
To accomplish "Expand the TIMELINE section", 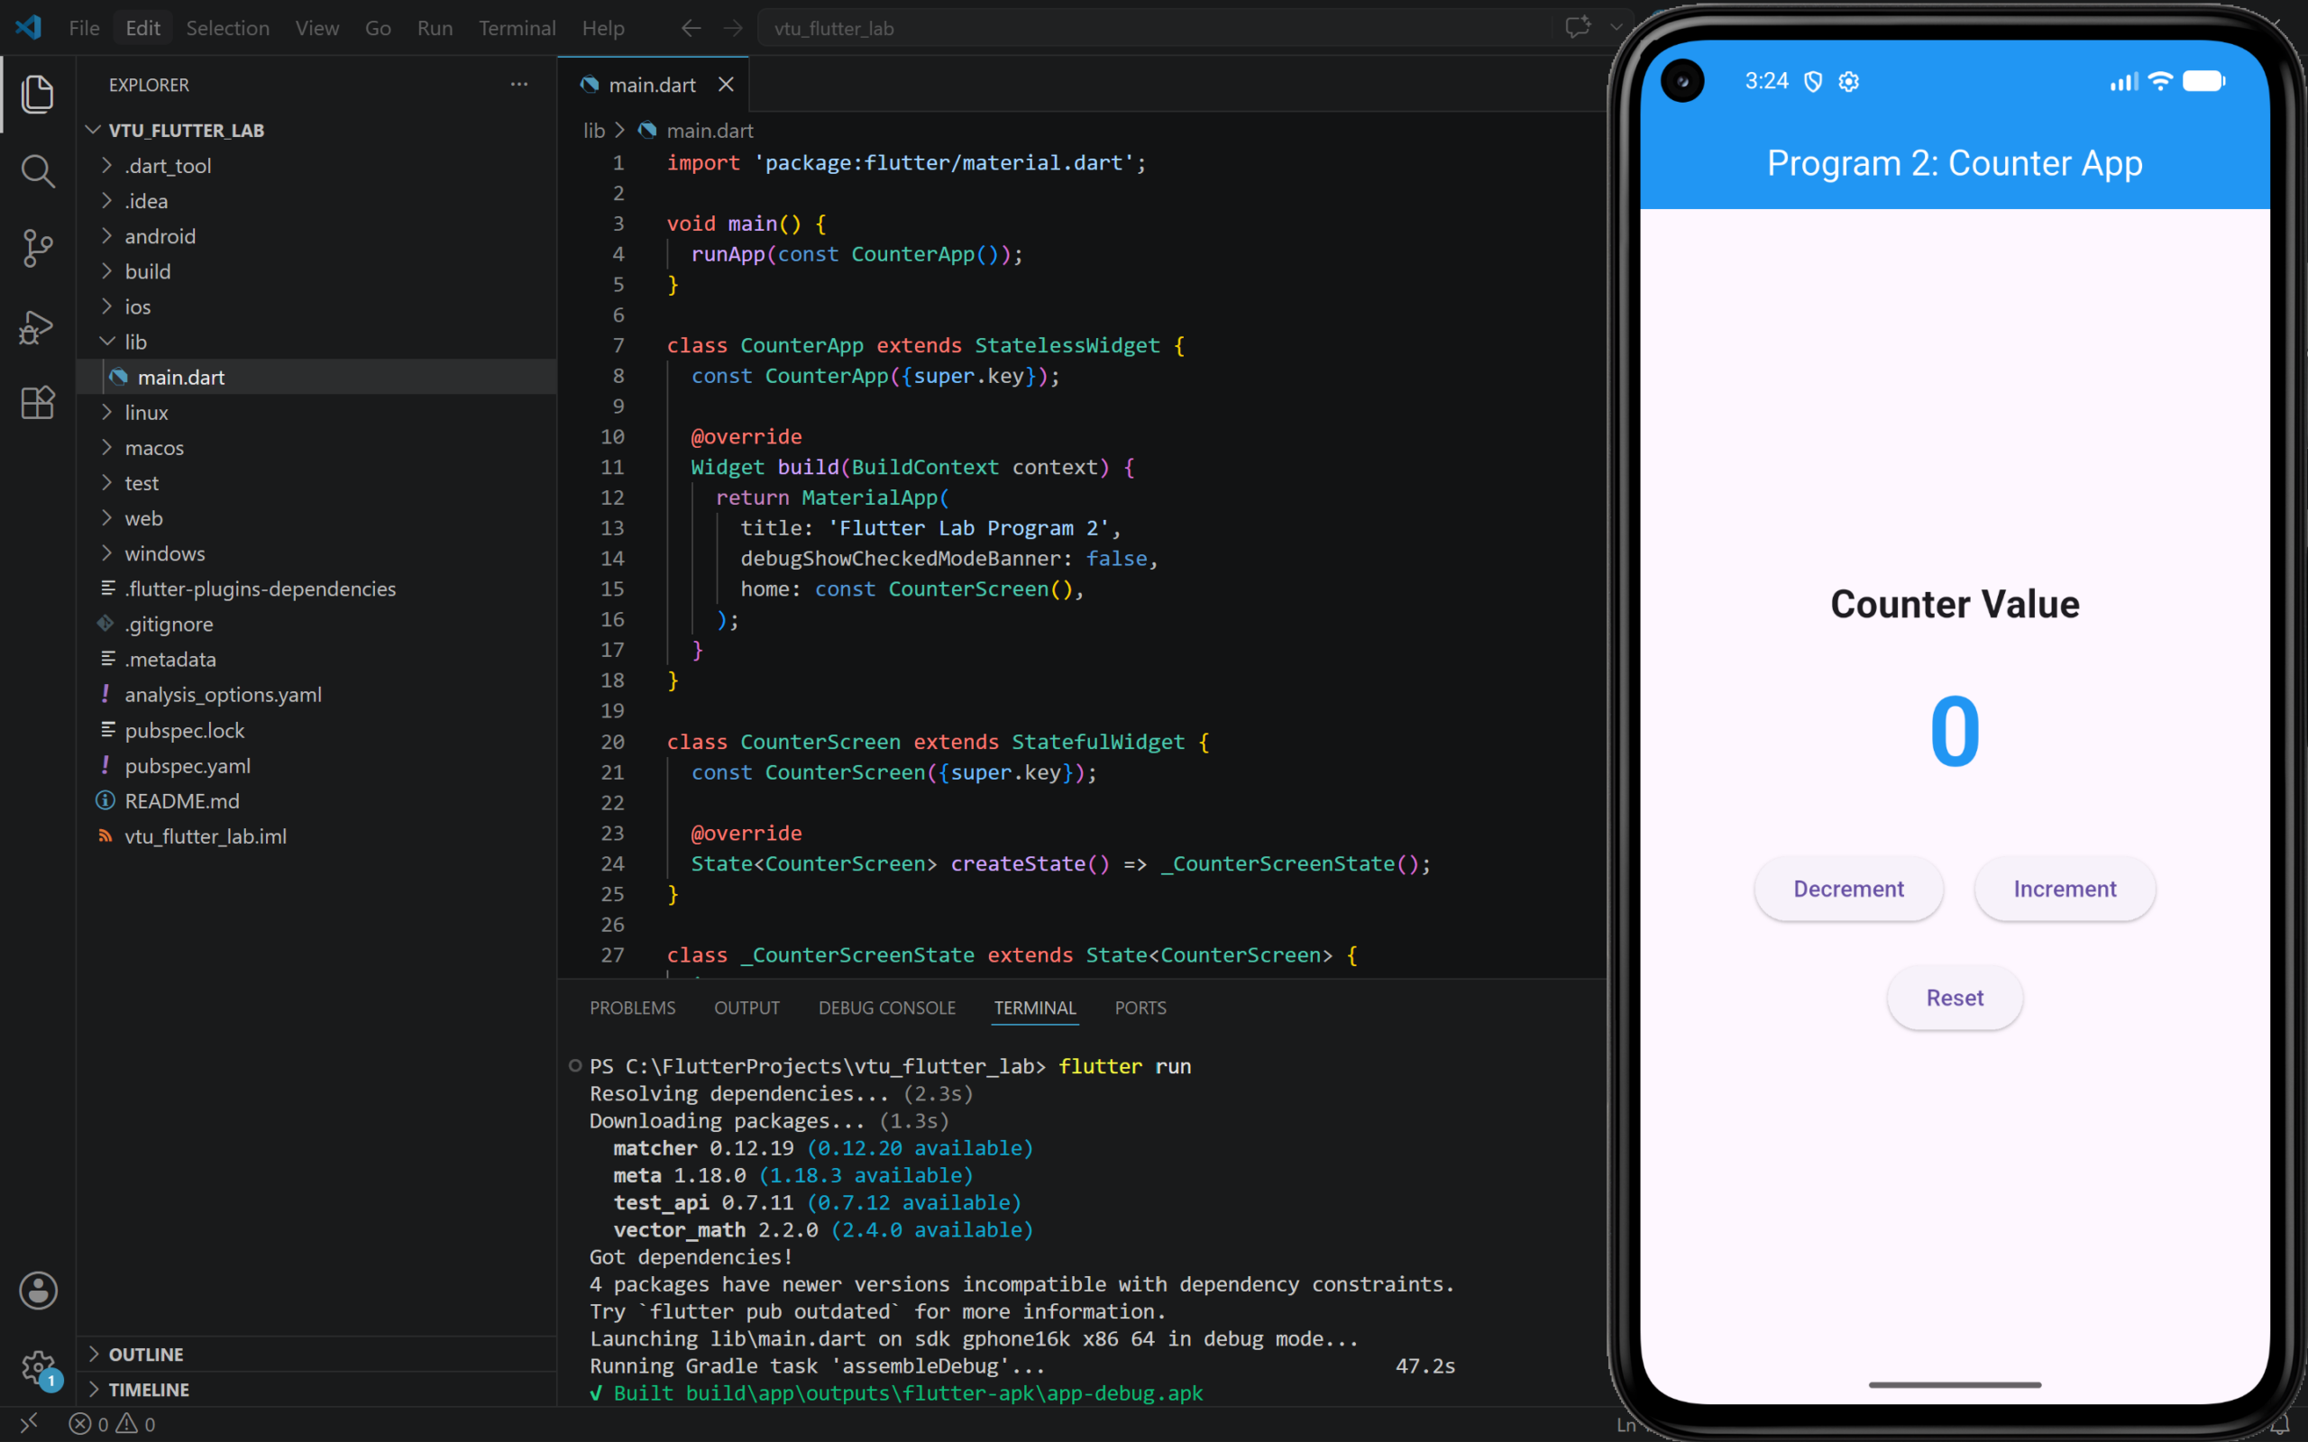I will coord(316,1390).
